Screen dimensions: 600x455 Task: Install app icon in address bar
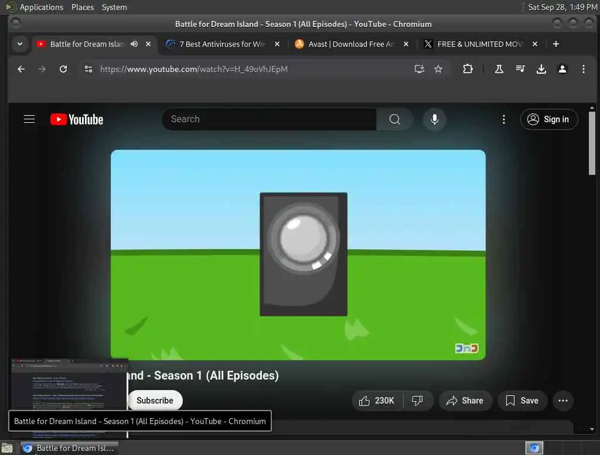[420, 69]
